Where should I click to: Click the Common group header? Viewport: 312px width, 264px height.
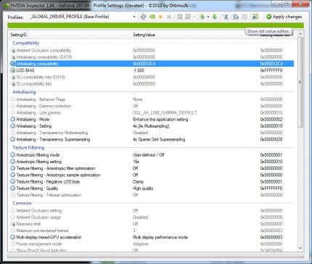22,203
